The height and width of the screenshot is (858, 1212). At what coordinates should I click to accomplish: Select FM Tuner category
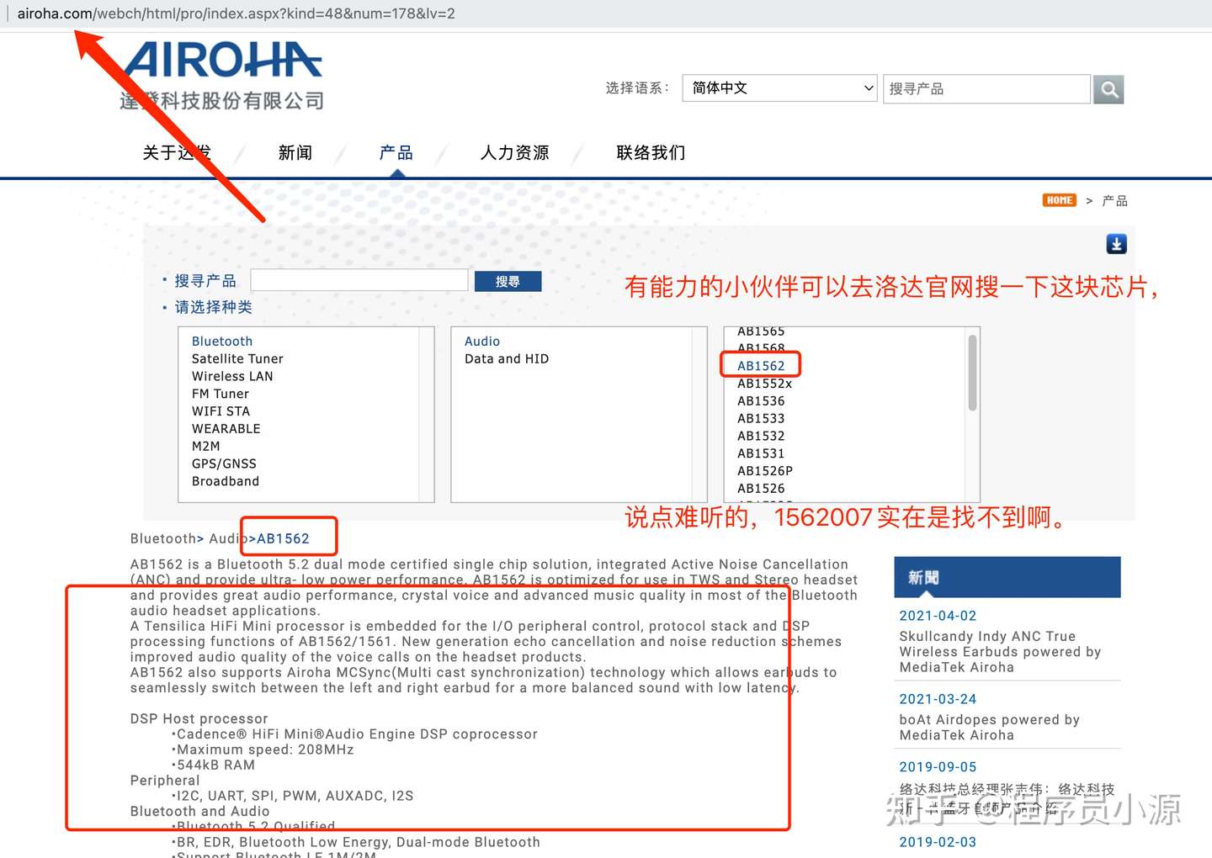pyautogui.click(x=221, y=395)
